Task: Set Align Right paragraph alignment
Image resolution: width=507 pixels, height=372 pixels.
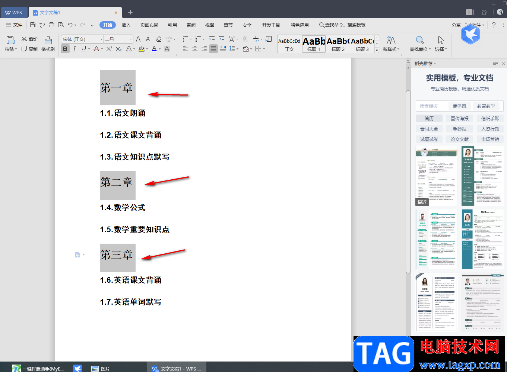Action: point(204,49)
